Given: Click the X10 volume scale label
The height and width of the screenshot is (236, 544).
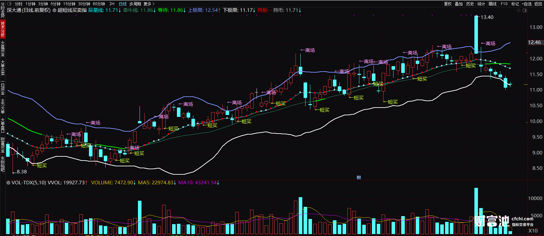Looking at the screenshot, I should pos(533,231).
